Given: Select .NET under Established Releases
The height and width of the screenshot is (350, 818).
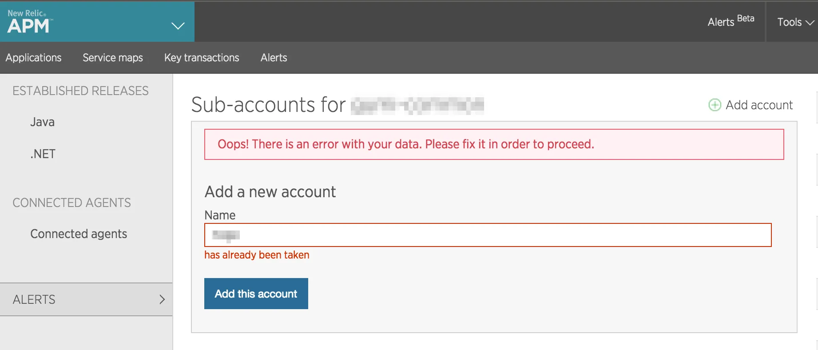Looking at the screenshot, I should coord(43,154).
